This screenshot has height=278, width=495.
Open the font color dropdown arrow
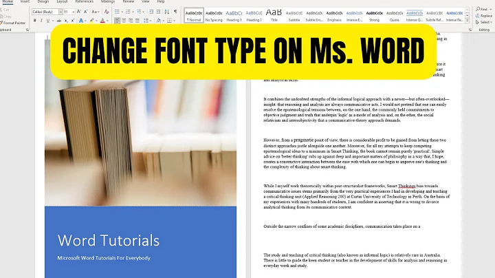click(107, 21)
